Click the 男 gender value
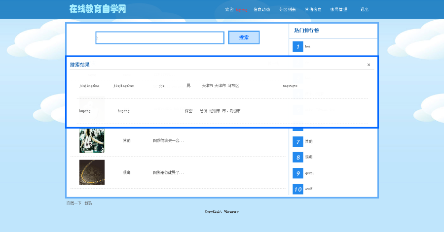Image resolution: width=444 pixels, height=232 pixels. click(x=188, y=86)
